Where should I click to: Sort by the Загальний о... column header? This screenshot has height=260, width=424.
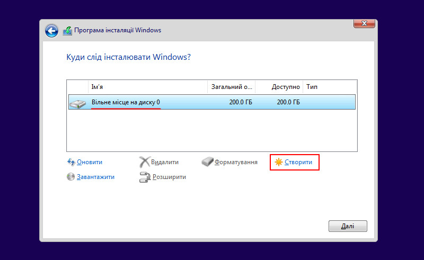pos(232,87)
